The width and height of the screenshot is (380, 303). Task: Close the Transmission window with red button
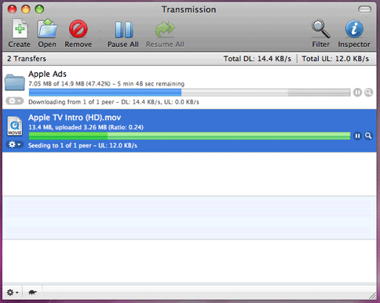pyautogui.click(x=12, y=9)
